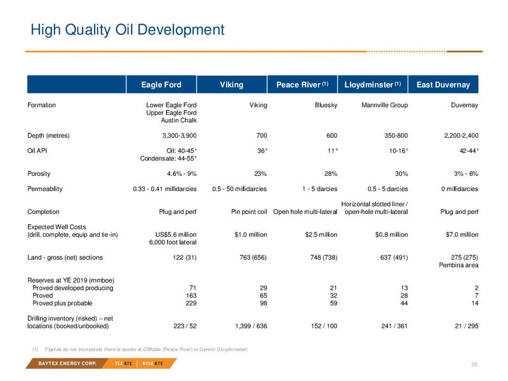This screenshot has height=381, width=508.
Task: Click Eagle Ford proved reserves '163'
Action: (x=191, y=295)
